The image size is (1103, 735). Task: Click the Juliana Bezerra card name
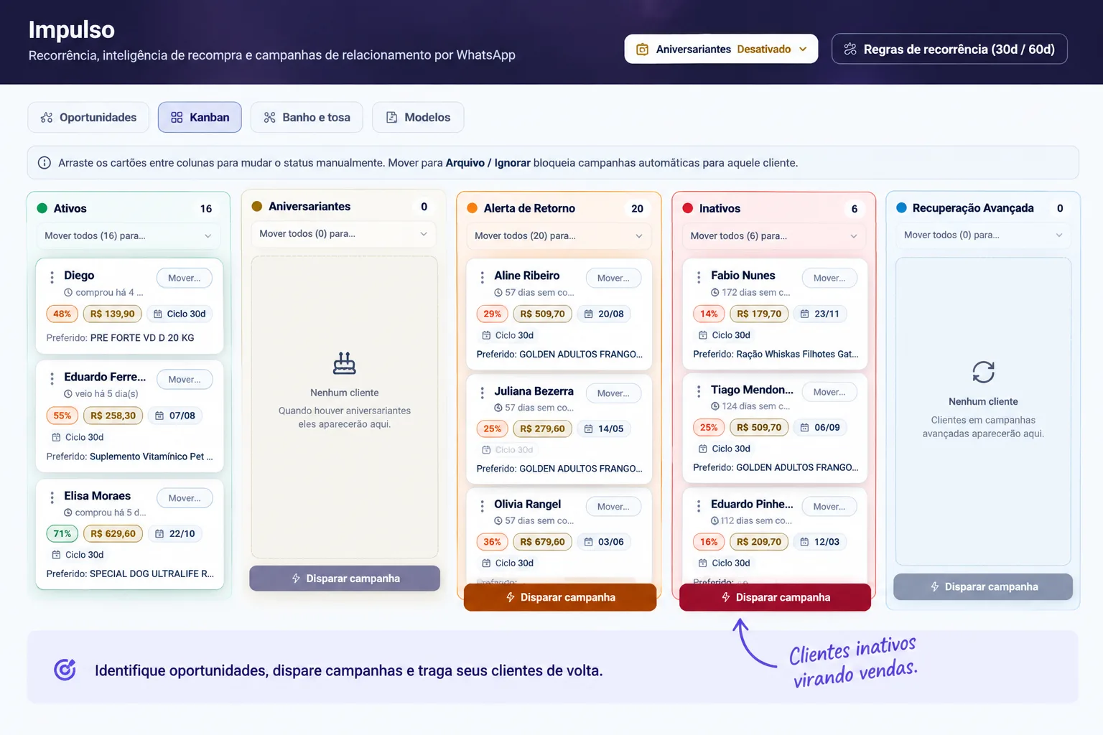pyautogui.click(x=534, y=391)
